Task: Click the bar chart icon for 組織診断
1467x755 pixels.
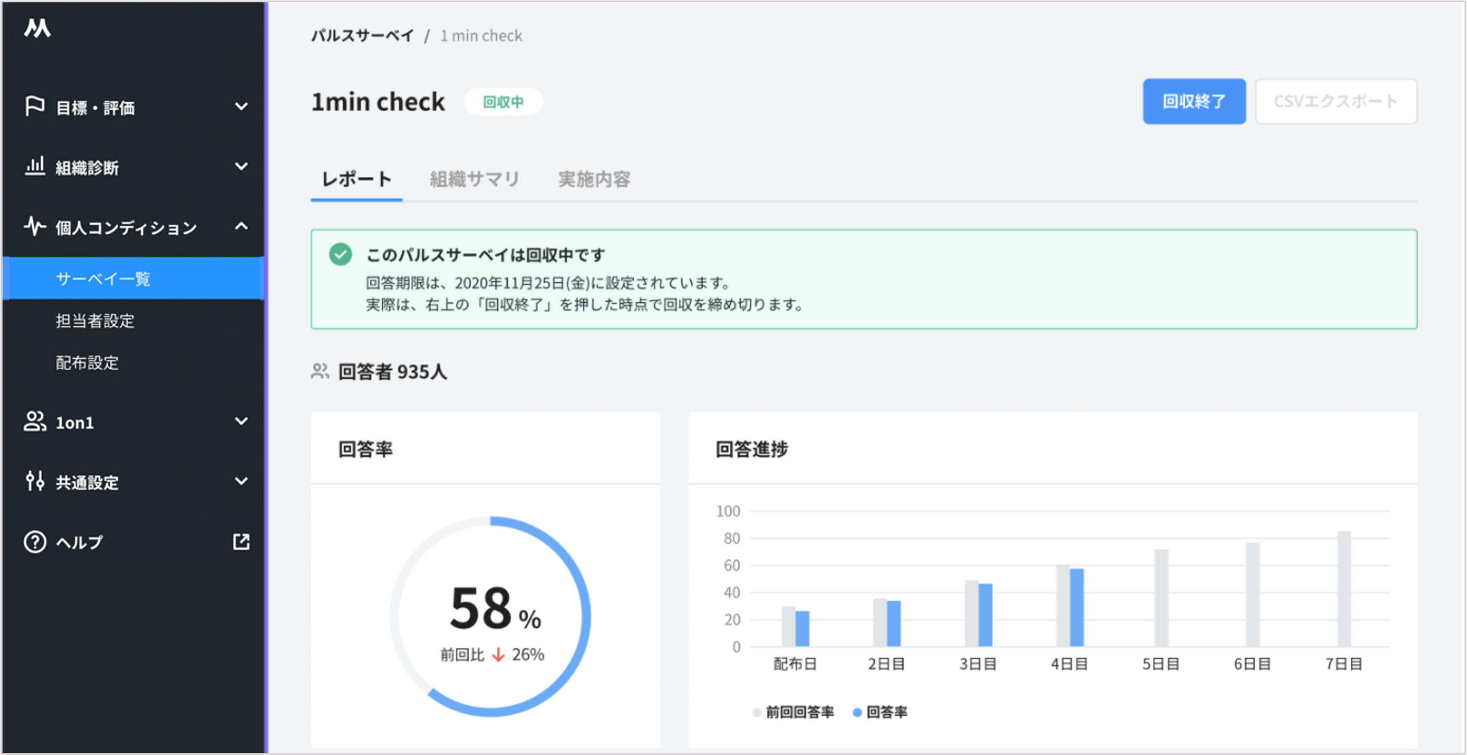Action: 35,166
